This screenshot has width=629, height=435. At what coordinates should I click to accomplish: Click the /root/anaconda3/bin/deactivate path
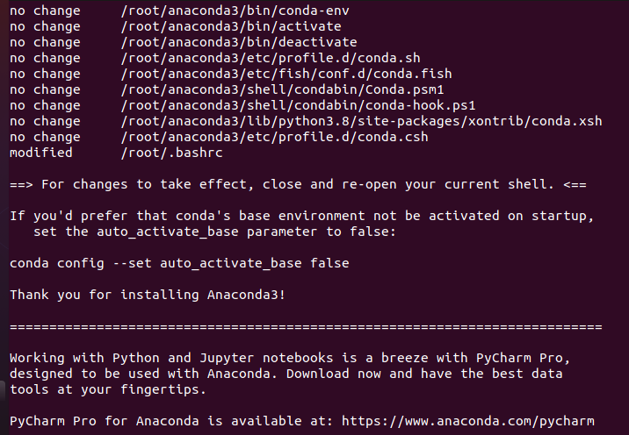(x=239, y=42)
